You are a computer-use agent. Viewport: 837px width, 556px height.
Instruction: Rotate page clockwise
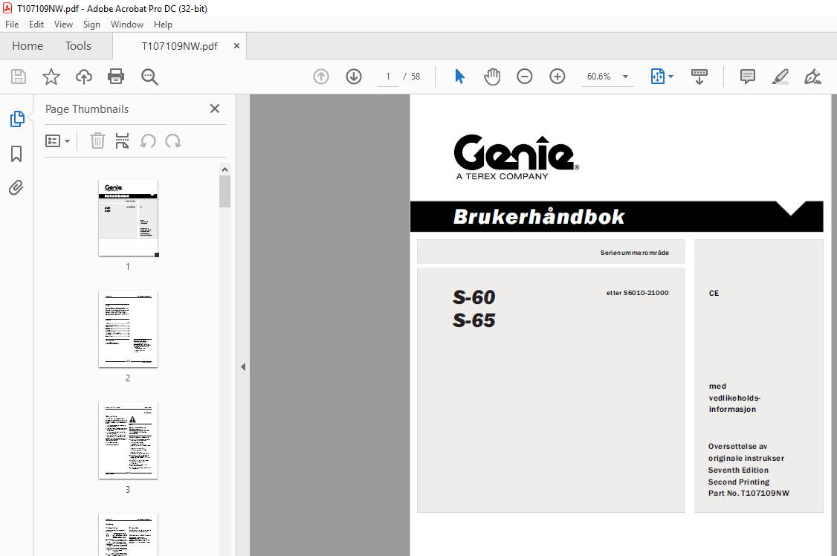point(173,141)
